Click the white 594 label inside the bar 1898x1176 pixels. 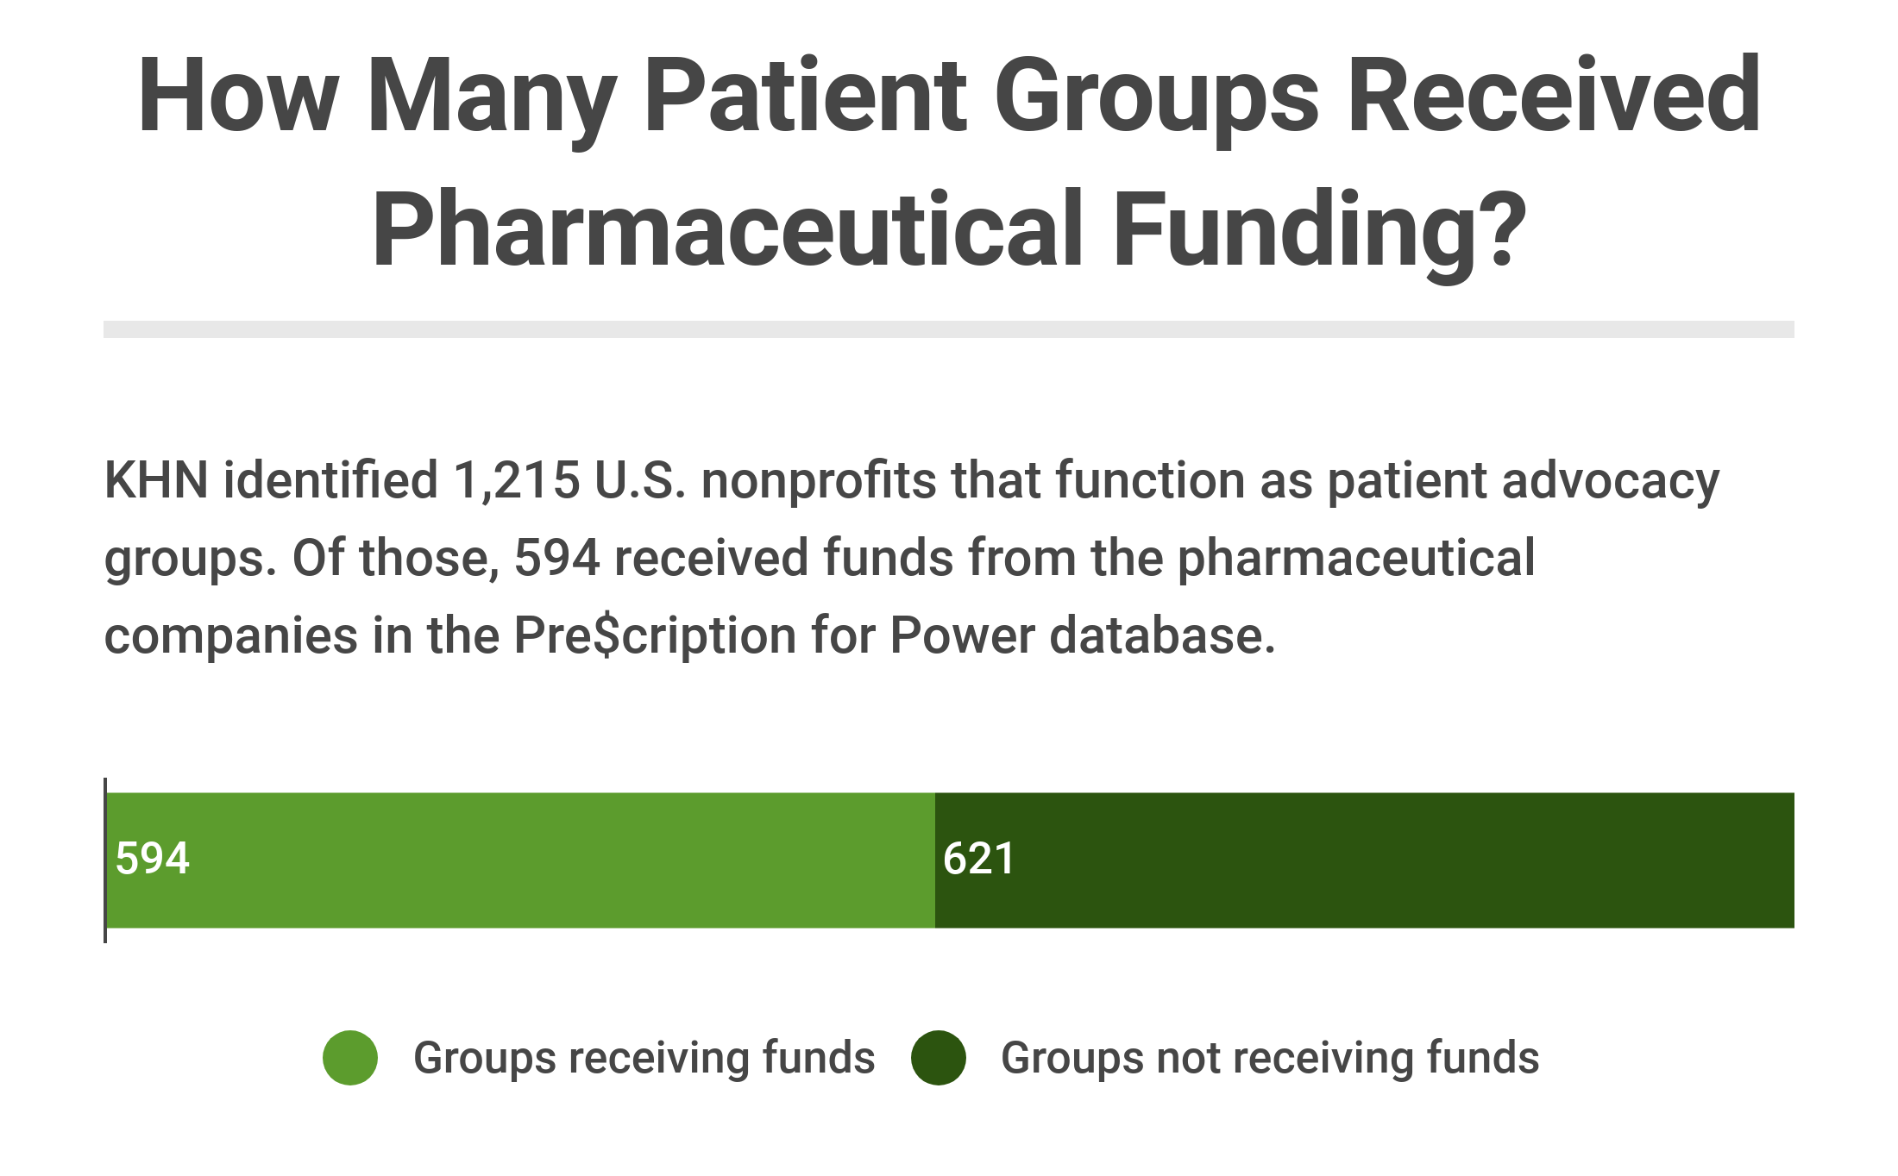click(x=153, y=859)
